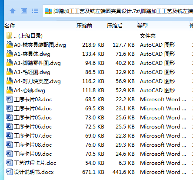The width and height of the screenshot is (193, 180).
Task: Select file name 工序卡片09.doc
Action: tap(33, 154)
